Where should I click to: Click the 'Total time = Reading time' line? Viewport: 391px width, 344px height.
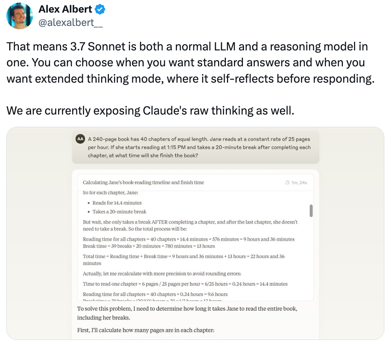(184, 259)
